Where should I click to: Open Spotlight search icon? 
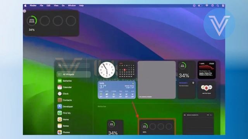[x=218, y=5]
